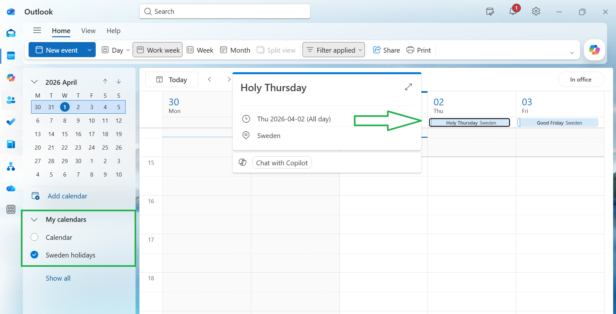The image size is (616, 314).
Task: Open the blue notebook app rail icon
Action: 11,144
